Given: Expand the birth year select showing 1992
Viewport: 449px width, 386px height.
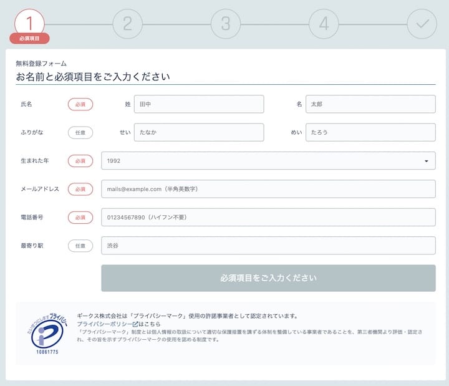Looking at the screenshot, I should [x=262, y=161].
